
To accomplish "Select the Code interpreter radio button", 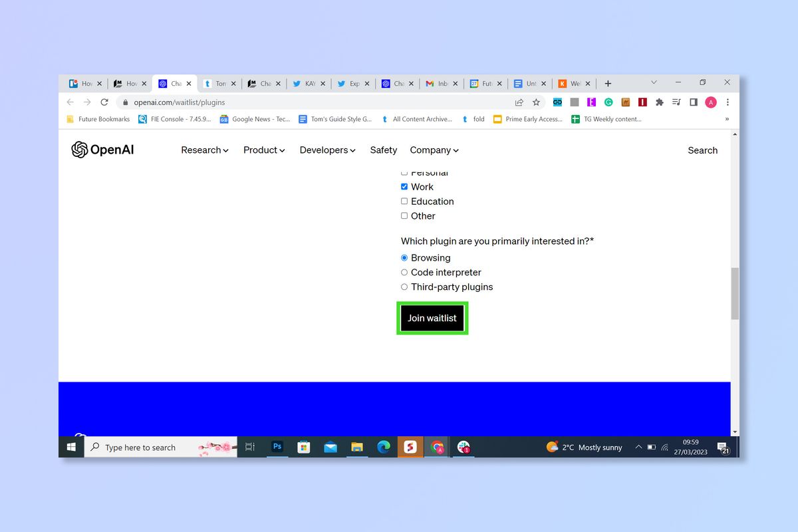I will tap(404, 272).
